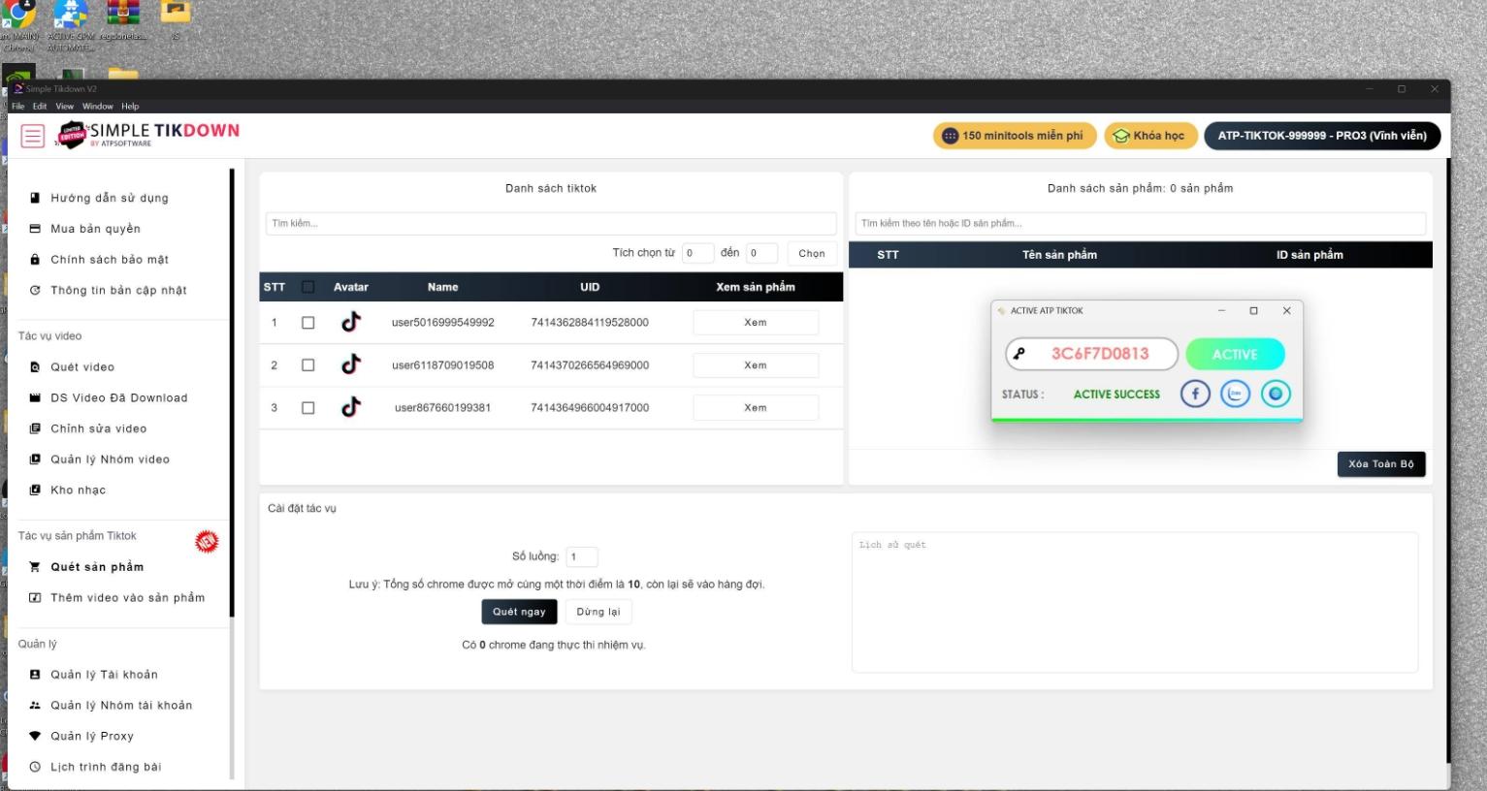The width and height of the screenshot is (1487, 791).
Task: Click the Xóa Toàn Bộ button
Action: 1380,464
